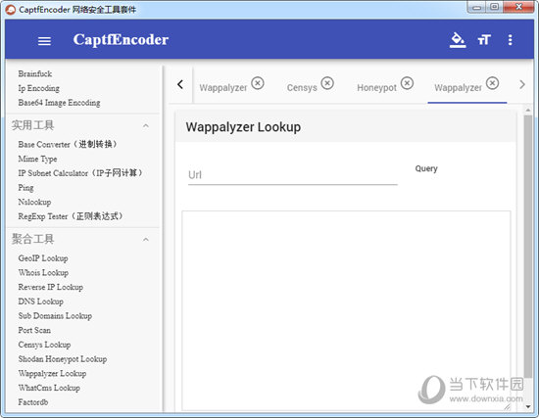Open Censys Lookup in sidebar

click(44, 345)
